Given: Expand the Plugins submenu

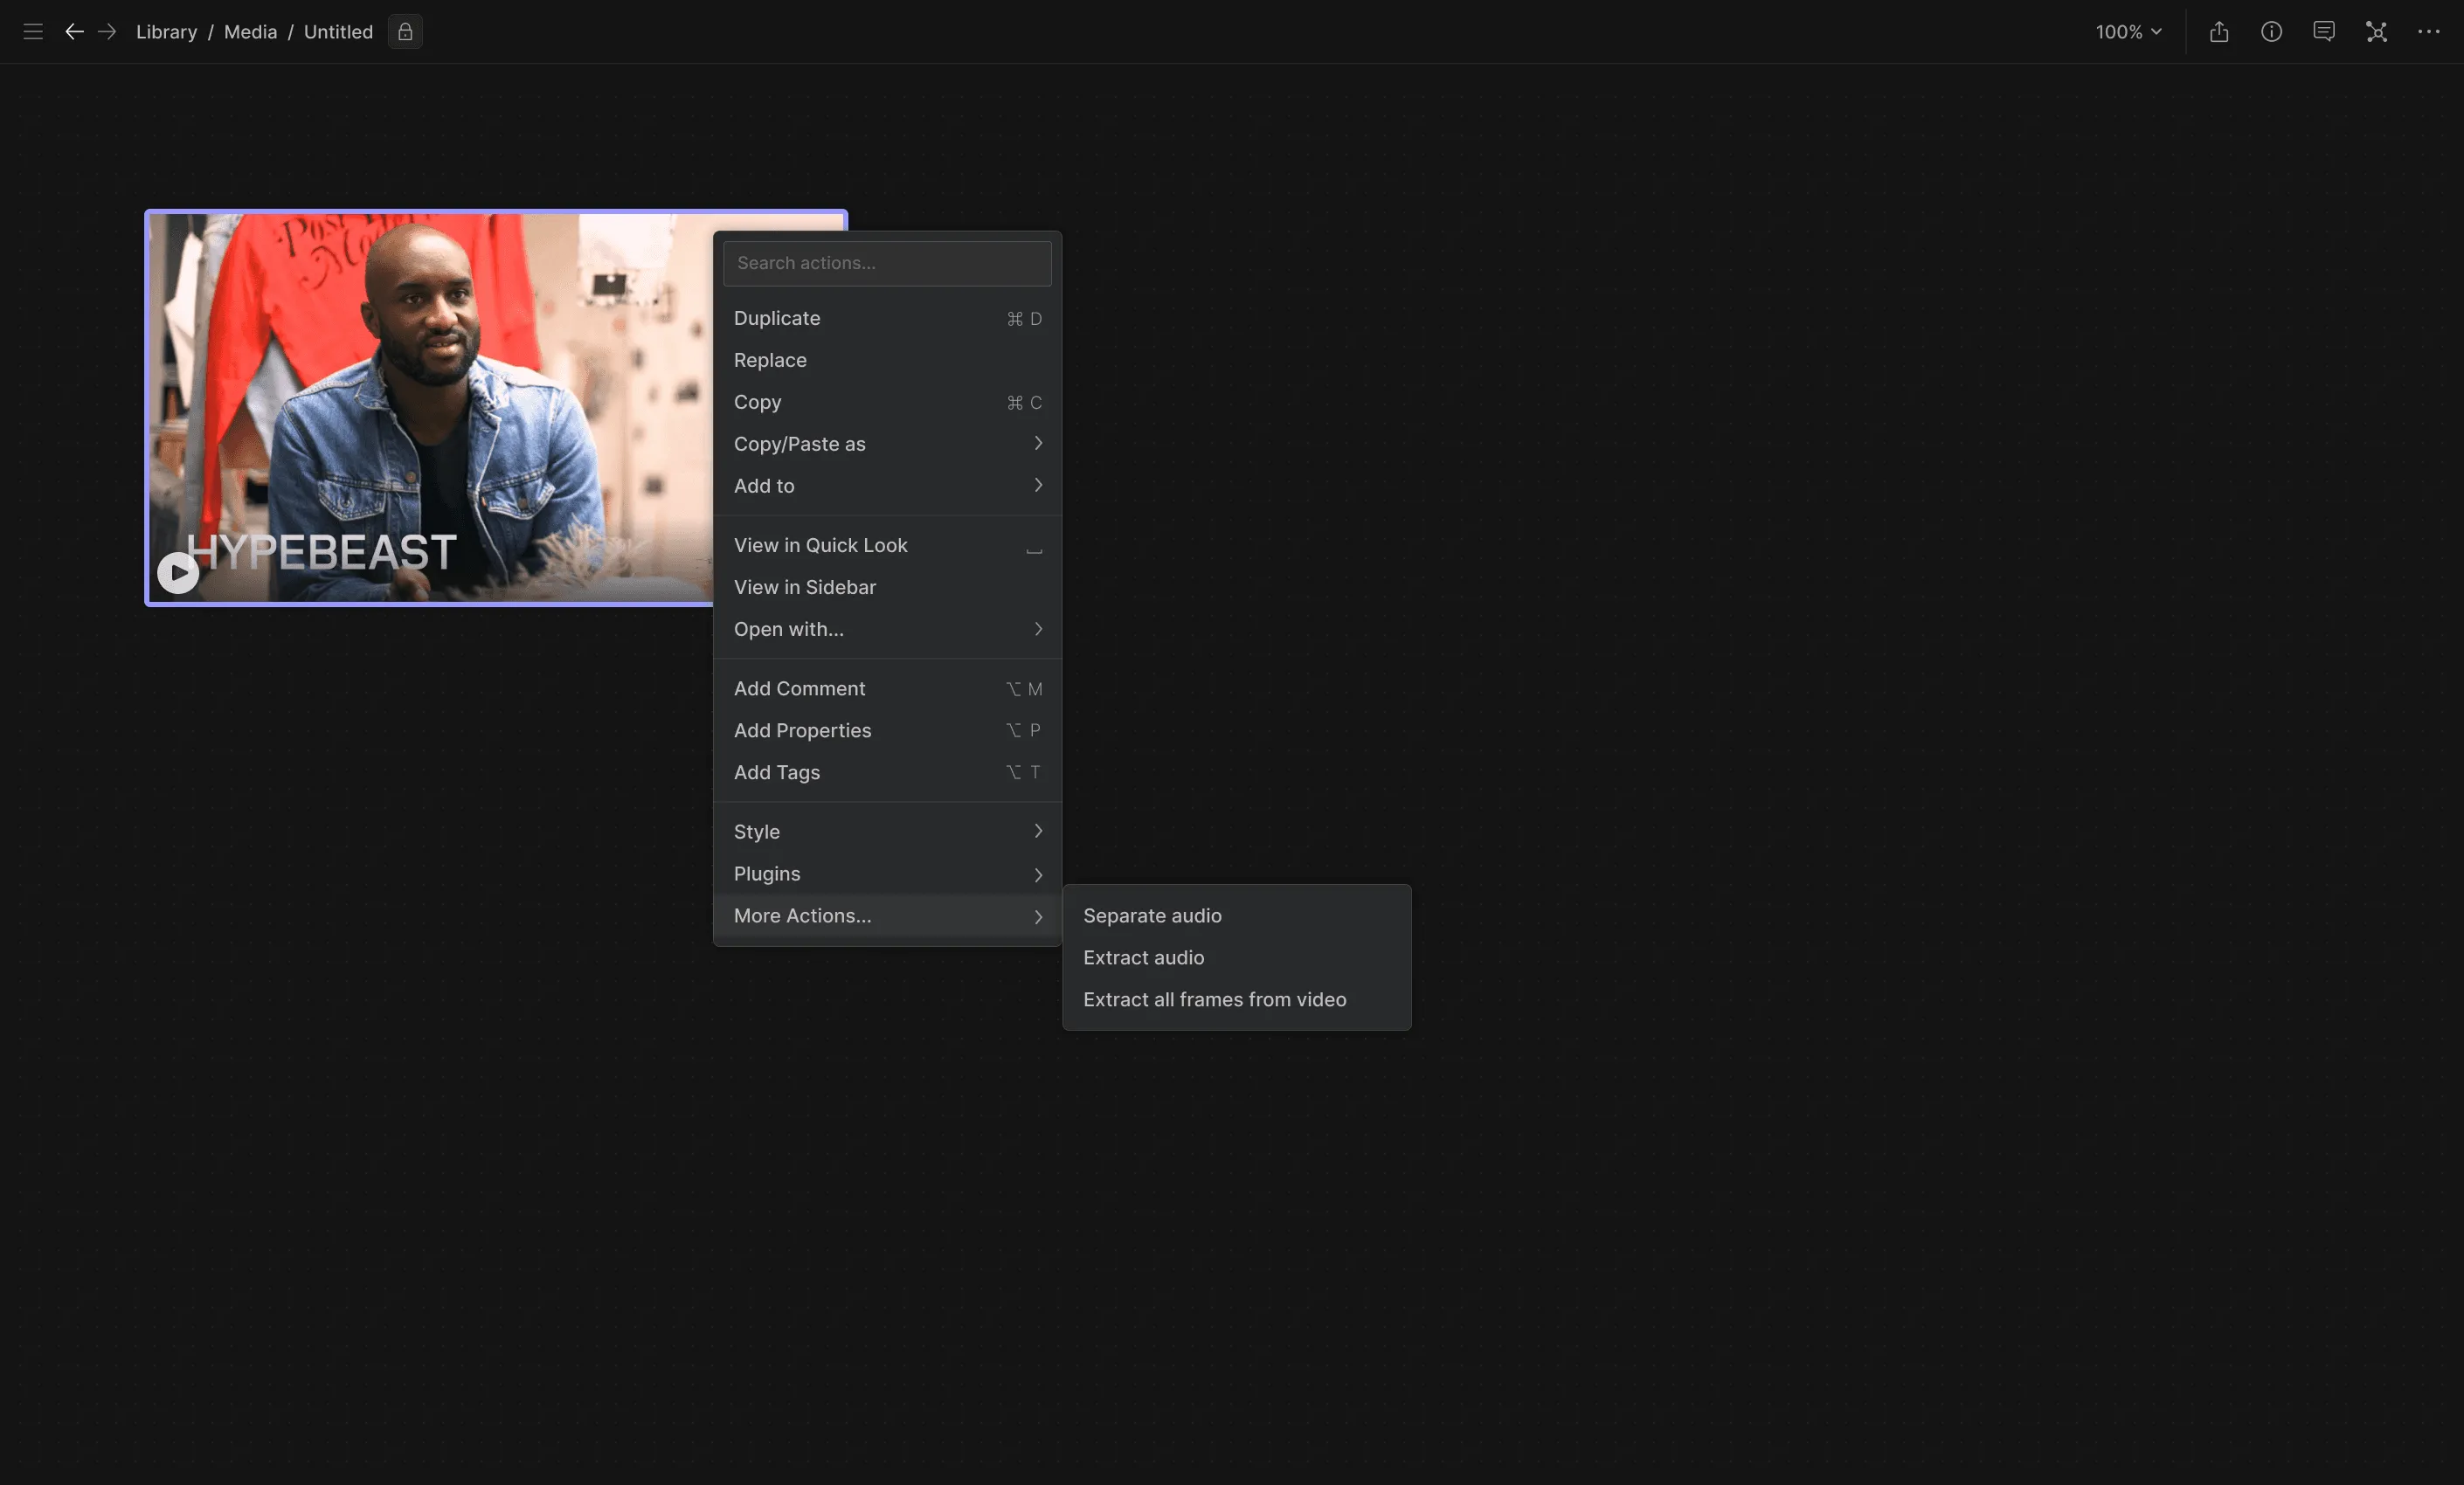Looking at the screenshot, I should [x=887, y=874].
